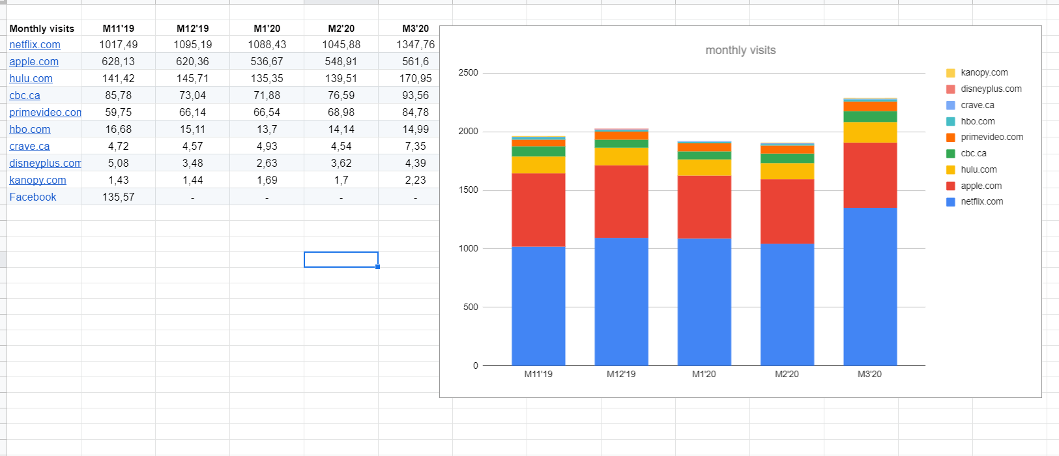Screen dimensions: 1059x456
Task: Open the netflix.com link
Action: [35, 44]
